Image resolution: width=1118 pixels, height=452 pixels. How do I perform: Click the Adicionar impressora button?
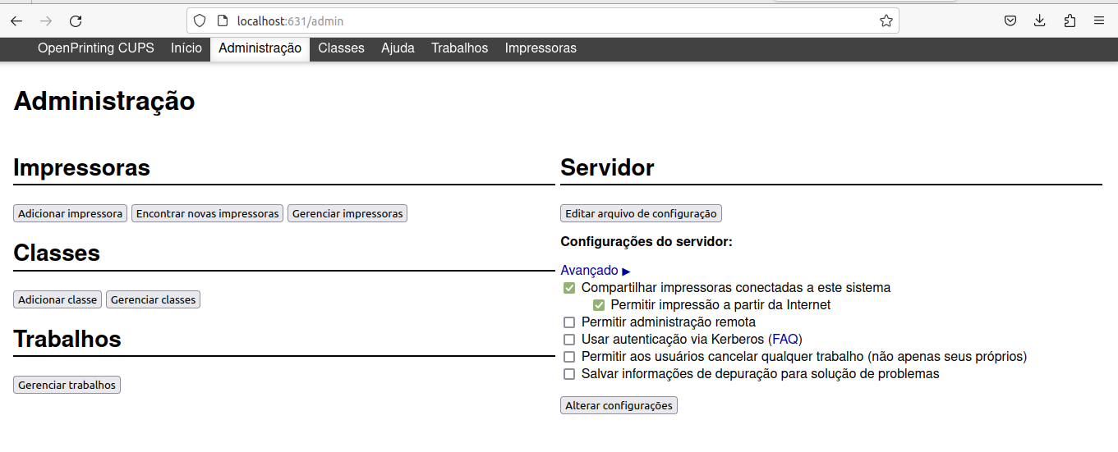(x=70, y=213)
